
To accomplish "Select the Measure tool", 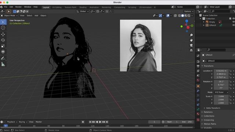I will (3, 64).
